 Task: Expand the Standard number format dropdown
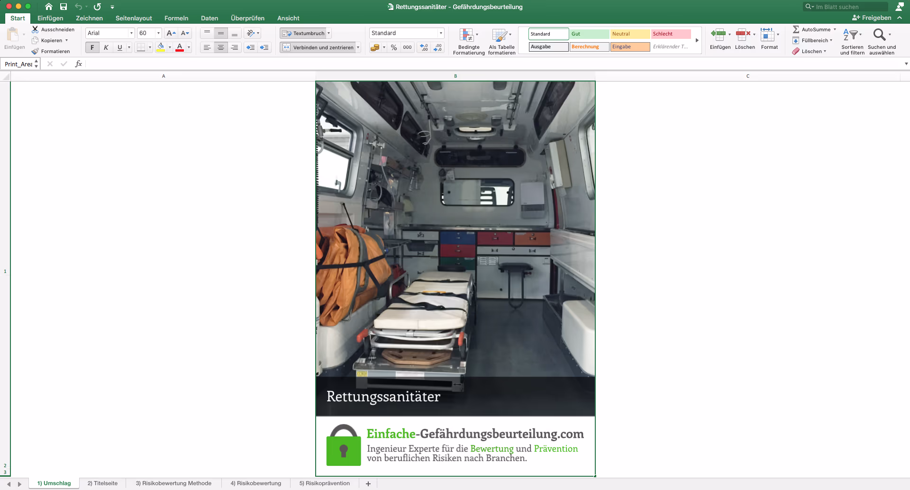[441, 33]
